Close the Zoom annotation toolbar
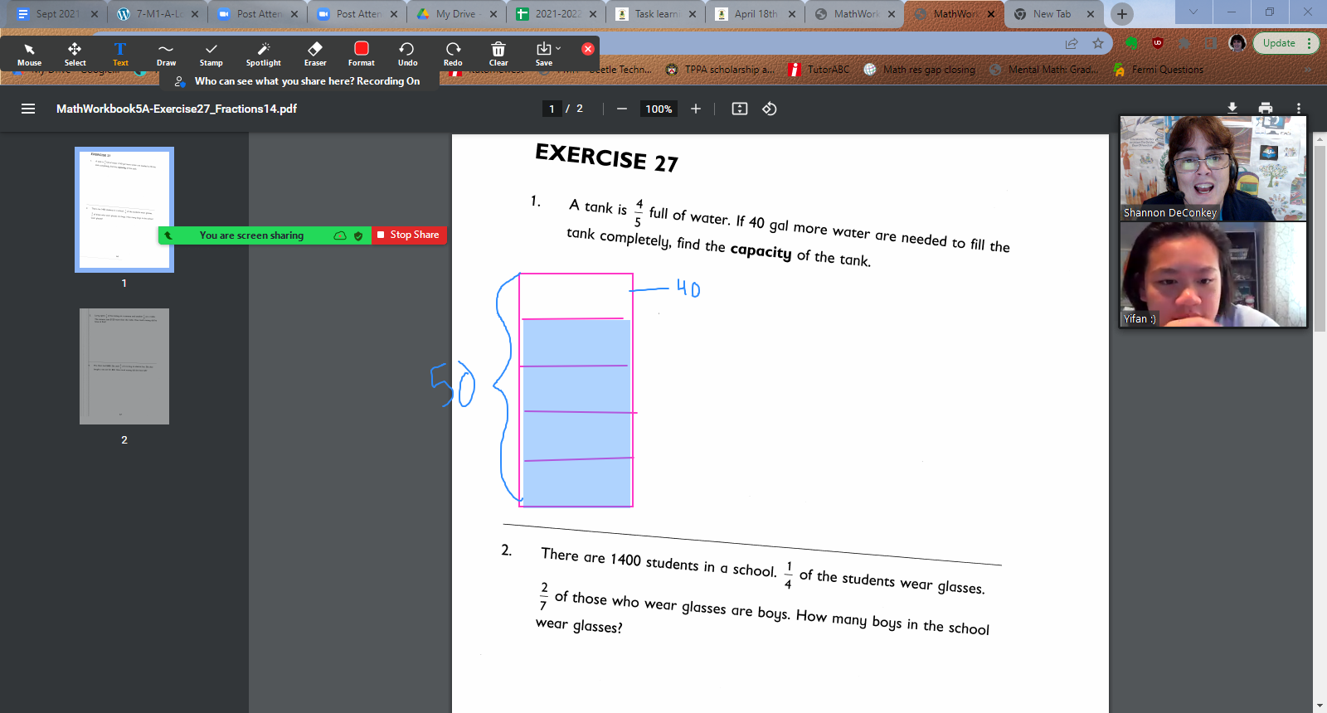 point(588,49)
